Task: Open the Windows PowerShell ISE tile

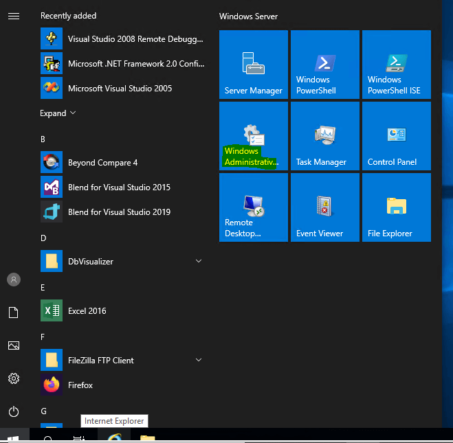Action: tap(397, 65)
